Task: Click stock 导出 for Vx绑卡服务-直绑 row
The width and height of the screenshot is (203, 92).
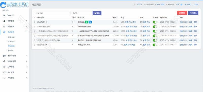Action: pyautogui.click(x=131, y=26)
